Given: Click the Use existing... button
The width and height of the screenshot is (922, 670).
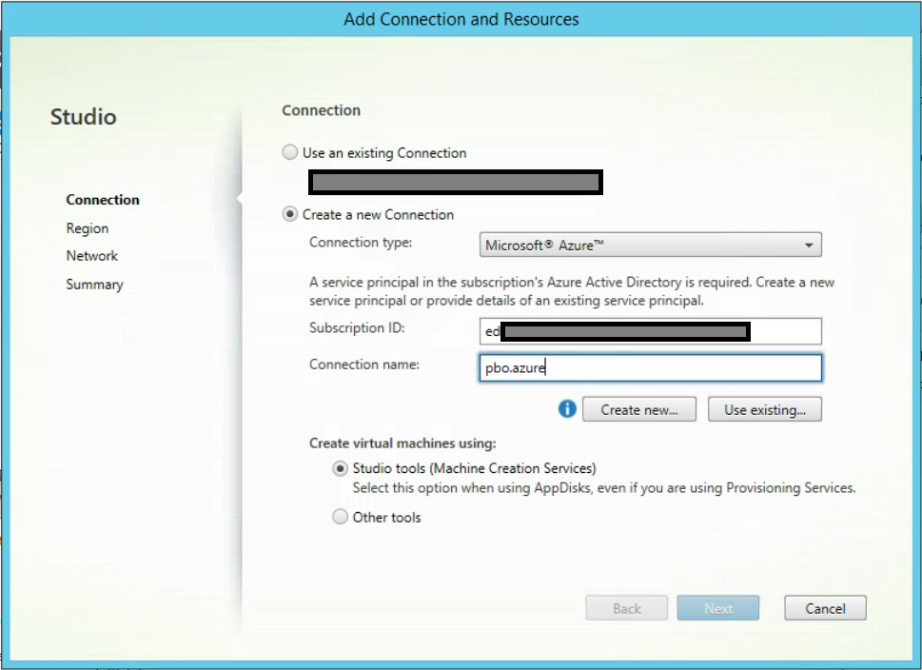Looking at the screenshot, I should pyautogui.click(x=764, y=410).
